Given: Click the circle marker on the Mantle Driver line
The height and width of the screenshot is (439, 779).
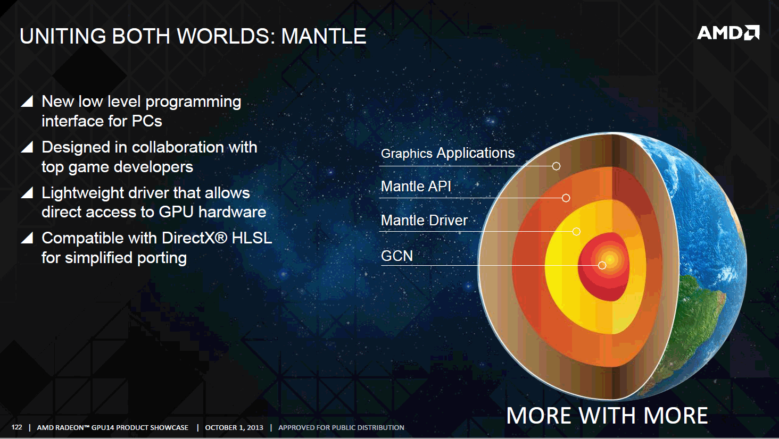Looking at the screenshot, I should [576, 232].
